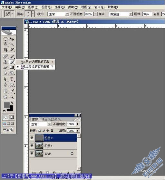Open Layers panel 不透明度 arrow
This screenshot has height=180, width=165.
[x=78, y=124]
